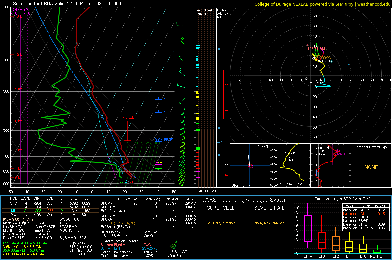Click the 'Supercell = 0.0' composite value
This screenshot has height=260, width=392.
(80, 243)
